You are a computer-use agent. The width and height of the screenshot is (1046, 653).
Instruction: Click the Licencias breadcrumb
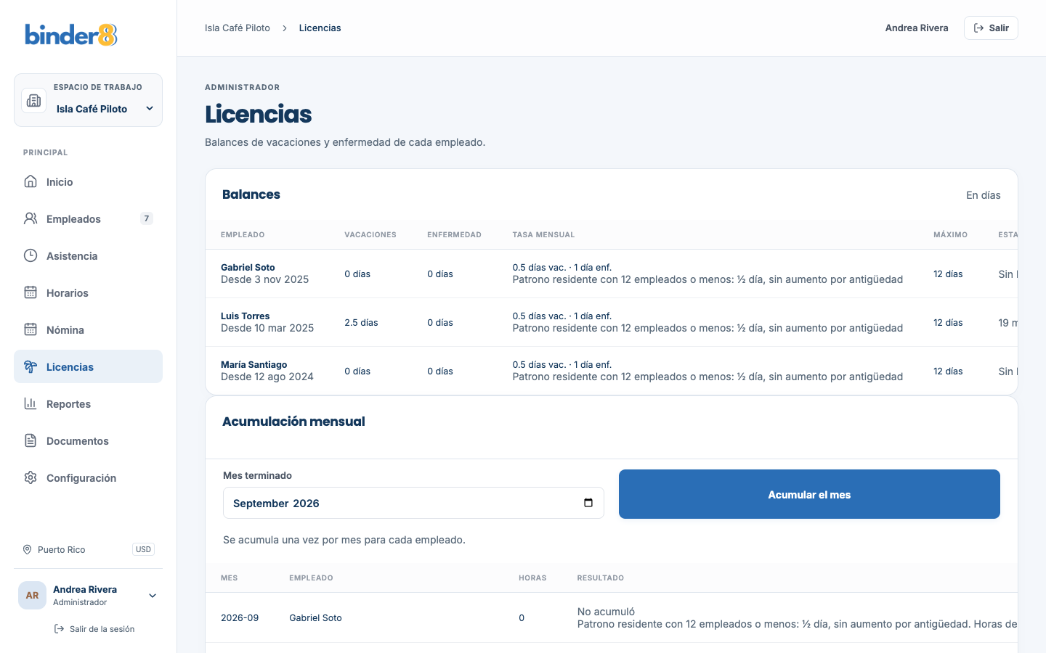(320, 28)
